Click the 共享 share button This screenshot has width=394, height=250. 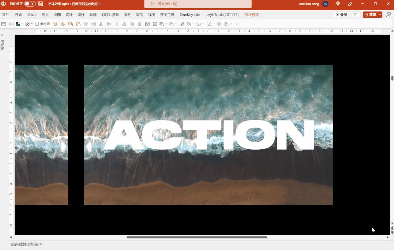pos(370,15)
